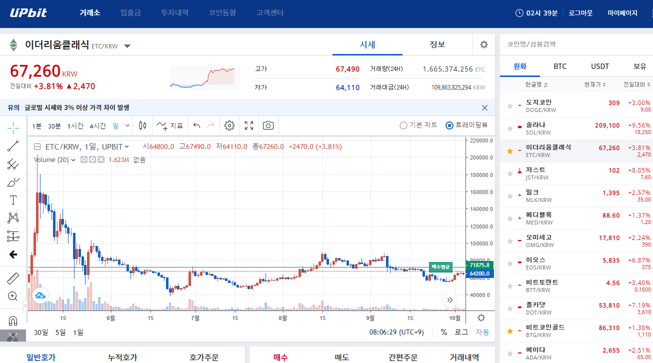This screenshot has height=363, width=653.
Task: Open the 지표 indicators dialog
Action: tap(170, 125)
